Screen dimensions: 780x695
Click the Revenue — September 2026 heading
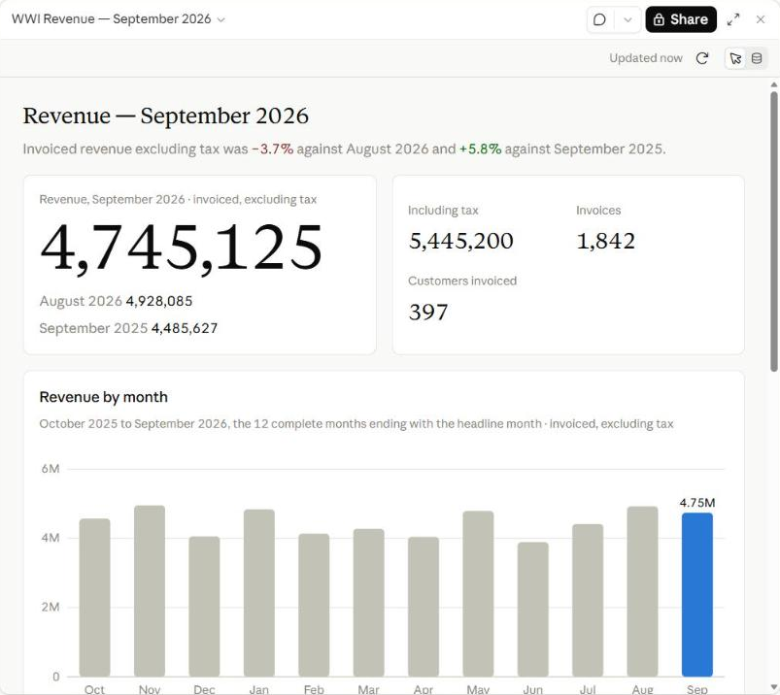[166, 116]
